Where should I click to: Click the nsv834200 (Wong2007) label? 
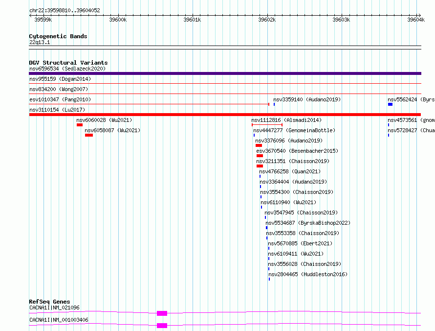(59, 89)
